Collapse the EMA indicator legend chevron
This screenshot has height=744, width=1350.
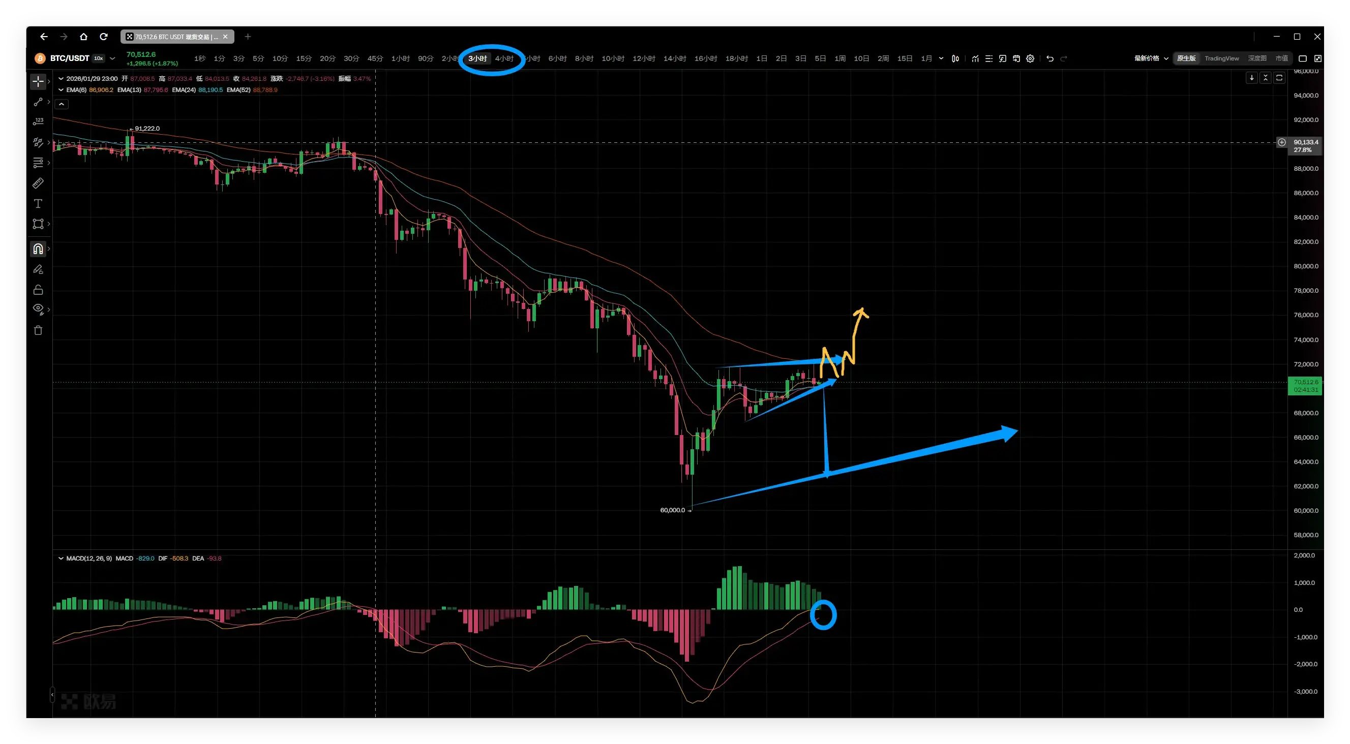61,90
